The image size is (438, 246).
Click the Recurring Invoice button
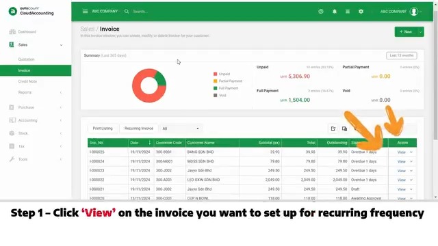[139, 128]
